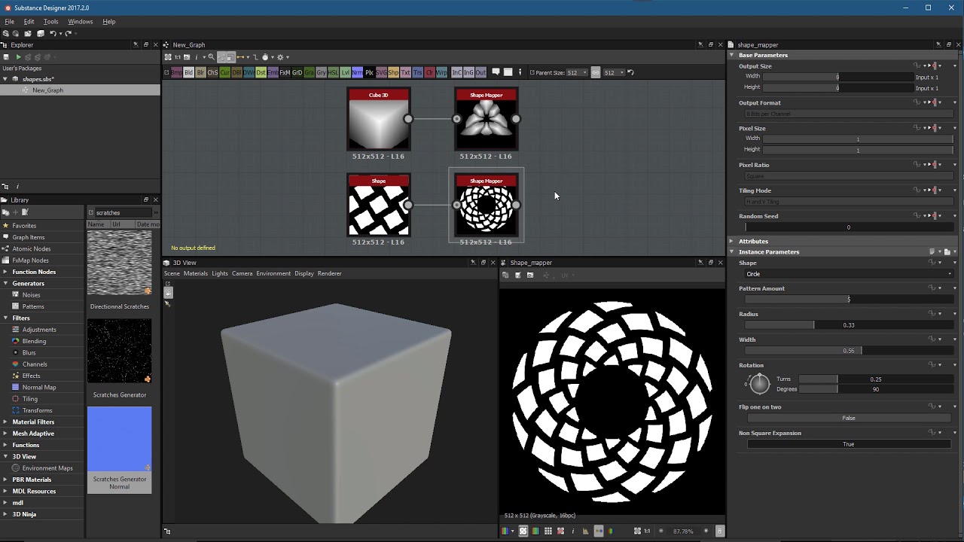Open the Shape dropdown set to Circle
This screenshot has height=542, width=964.
[849, 274]
